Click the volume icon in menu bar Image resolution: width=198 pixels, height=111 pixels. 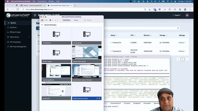pos(155,1)
